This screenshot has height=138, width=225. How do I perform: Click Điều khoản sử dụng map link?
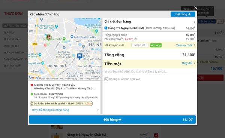coord(69,79)
